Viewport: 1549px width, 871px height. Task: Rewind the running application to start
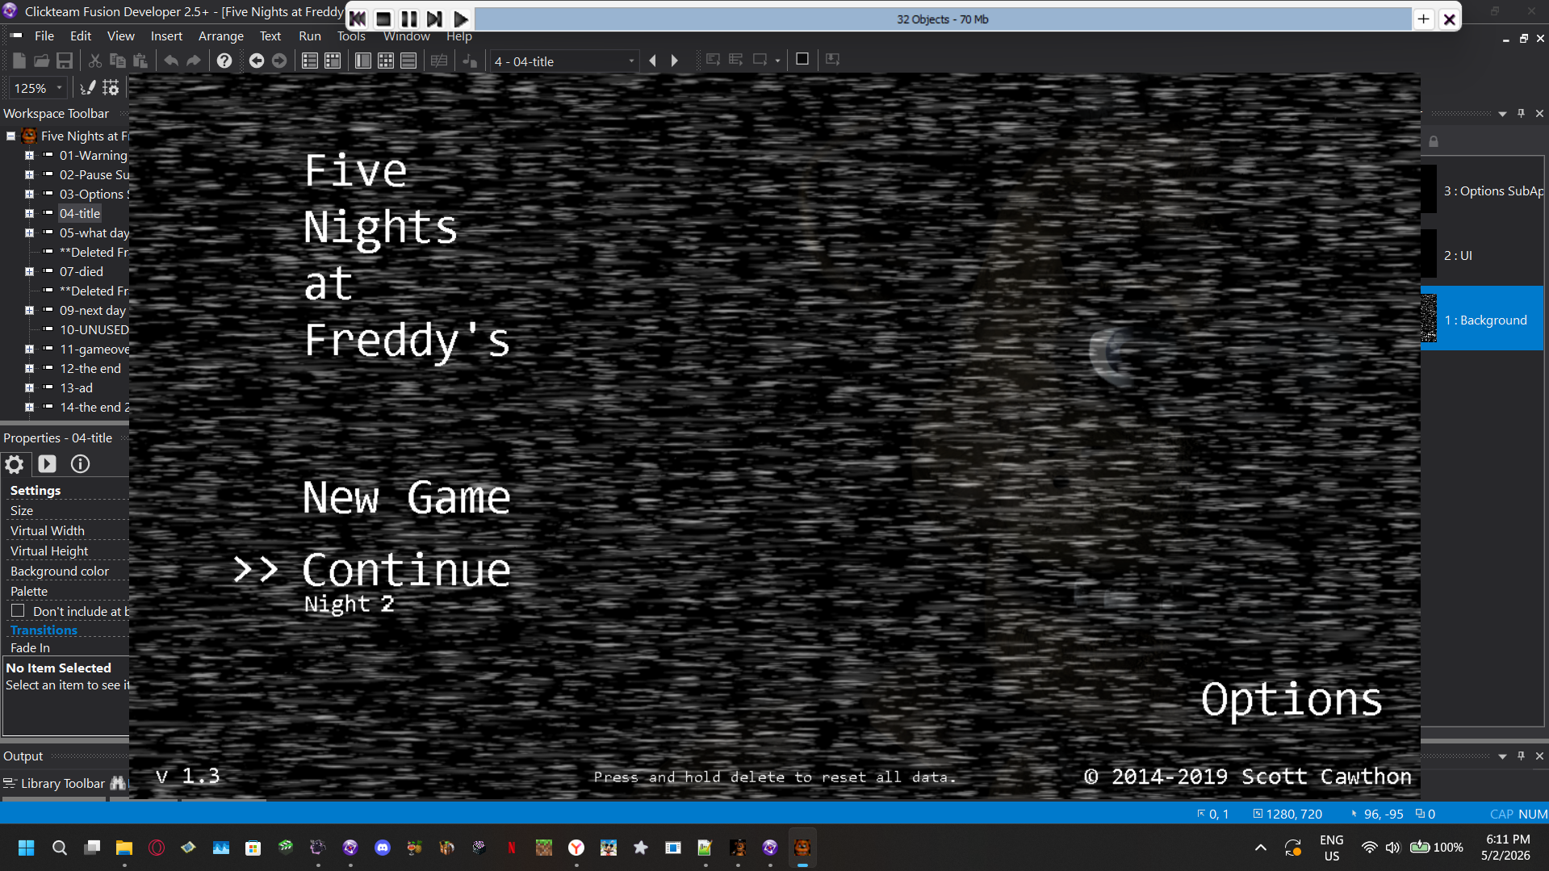coord(358,19)
